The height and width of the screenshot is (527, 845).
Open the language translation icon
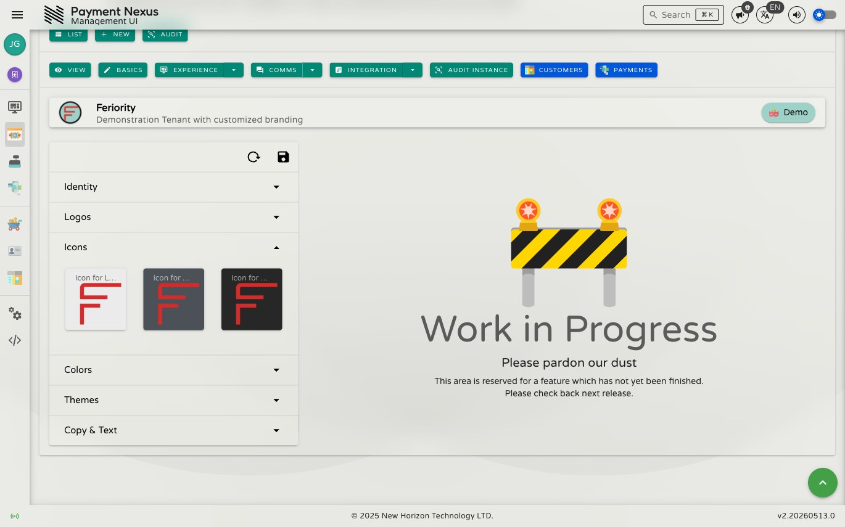tap(765, 15)
